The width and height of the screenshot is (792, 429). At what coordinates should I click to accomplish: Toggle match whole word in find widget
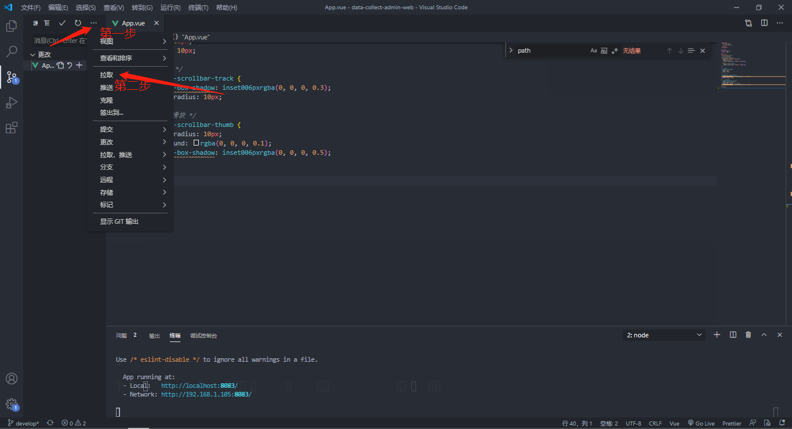click(604, 51)
